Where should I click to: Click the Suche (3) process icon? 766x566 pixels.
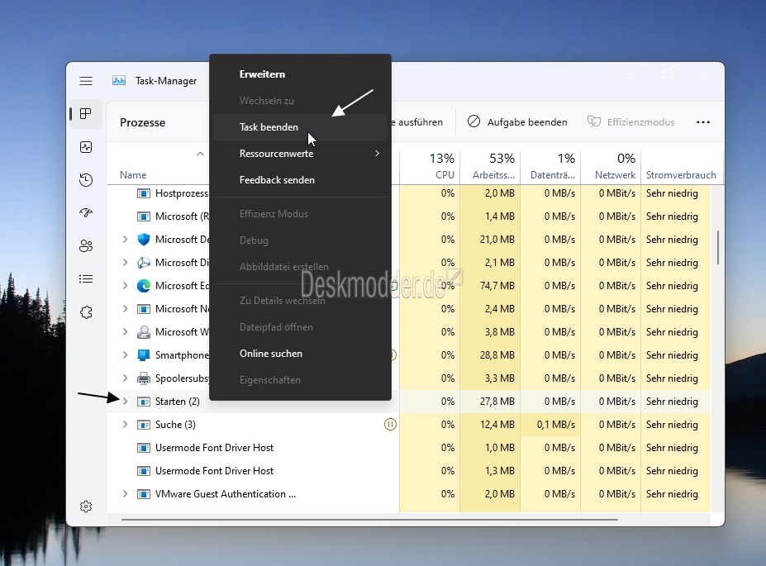144,425
